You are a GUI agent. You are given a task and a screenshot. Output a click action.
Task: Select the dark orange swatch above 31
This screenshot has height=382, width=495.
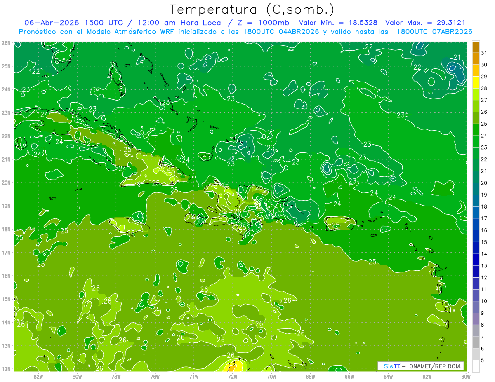click(476, 47)
